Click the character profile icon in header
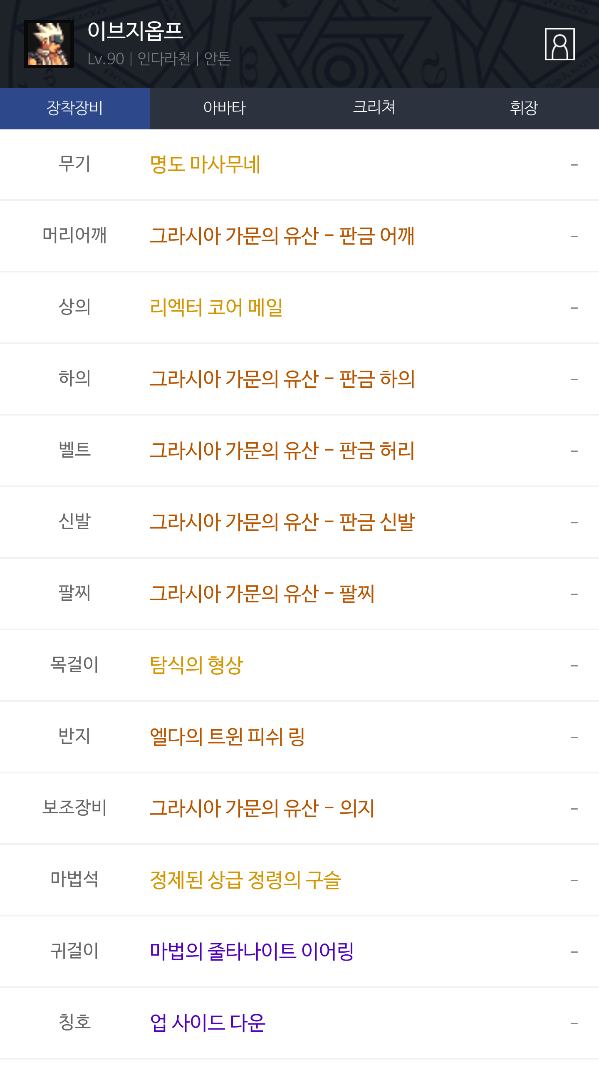 pyautogui.click(x=559, y=44)
